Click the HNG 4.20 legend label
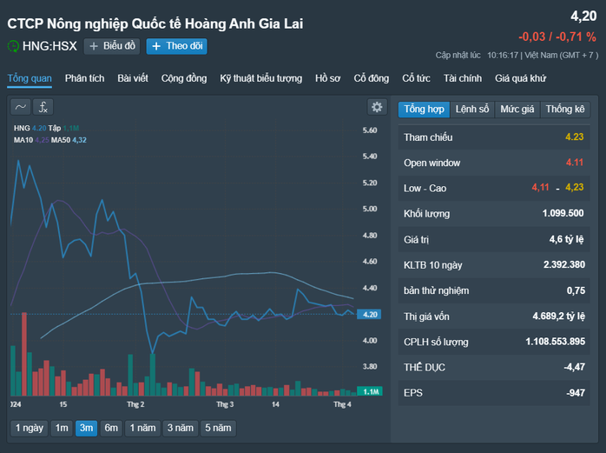This screenshot has width=606, height=453. (x=30, y=128)
